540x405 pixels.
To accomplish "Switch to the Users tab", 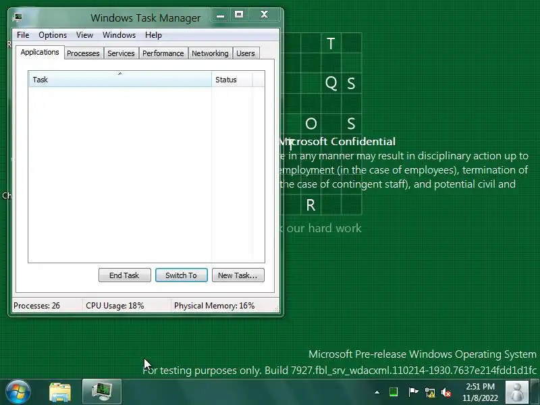I will click(x=246, y=53).
